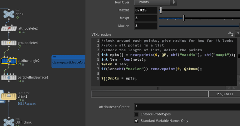The height and width of the screenshot is (126, 240).
Task: Click the empty status field beside Ln 5
Action: pos(150,94)
